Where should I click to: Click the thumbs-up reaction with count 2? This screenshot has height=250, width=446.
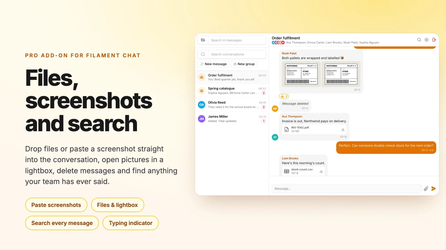(x=284, y=96)
